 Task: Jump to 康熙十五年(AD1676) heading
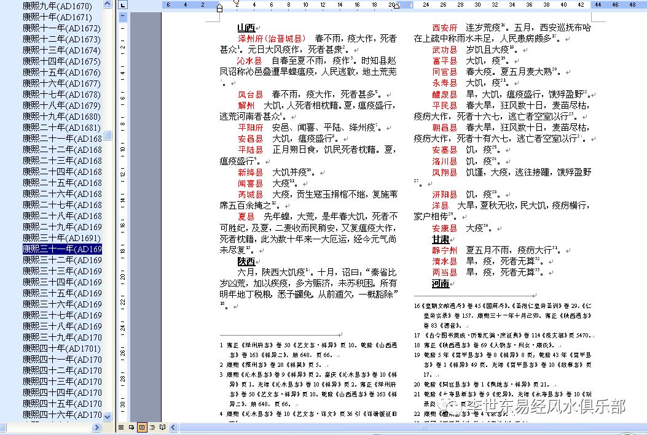click(61, 72)
